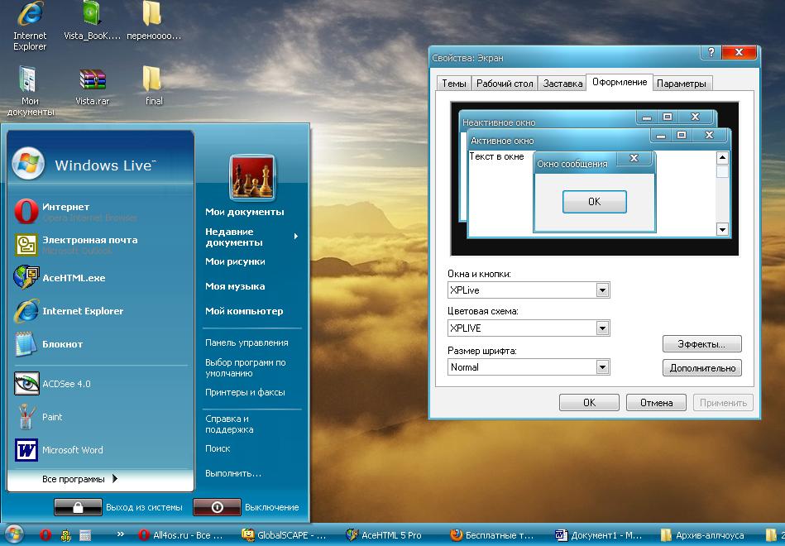The image size is (785, 546).
Task: Switch to the Заставка tab
Action: pyautogui.click(x=562, y=84)
